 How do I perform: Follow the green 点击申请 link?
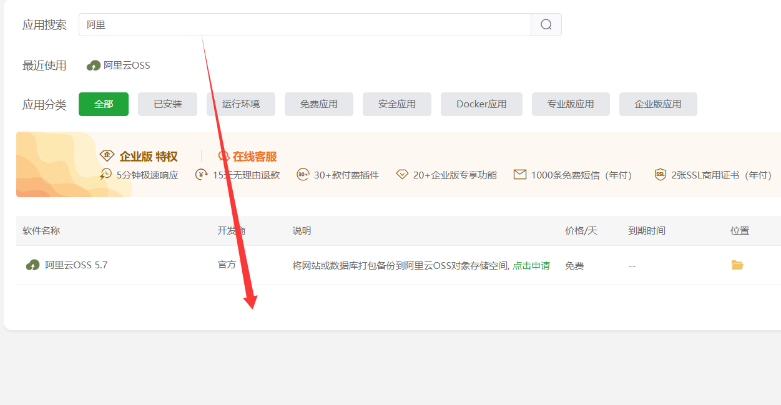click(x=531, y=266)
